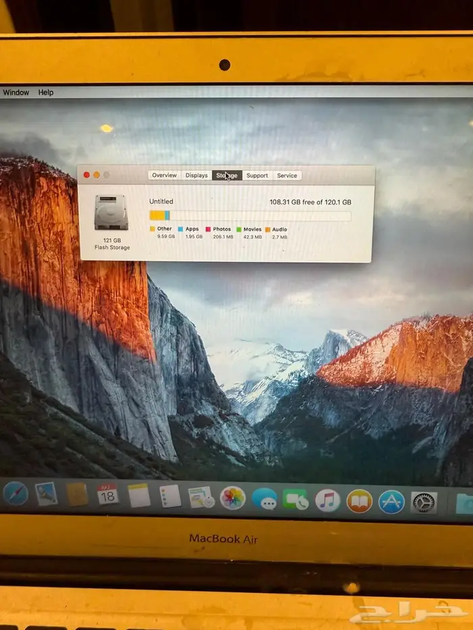Click the hard drive disk icon
Viewport: 473px width, 630px height.
(111, 213)
